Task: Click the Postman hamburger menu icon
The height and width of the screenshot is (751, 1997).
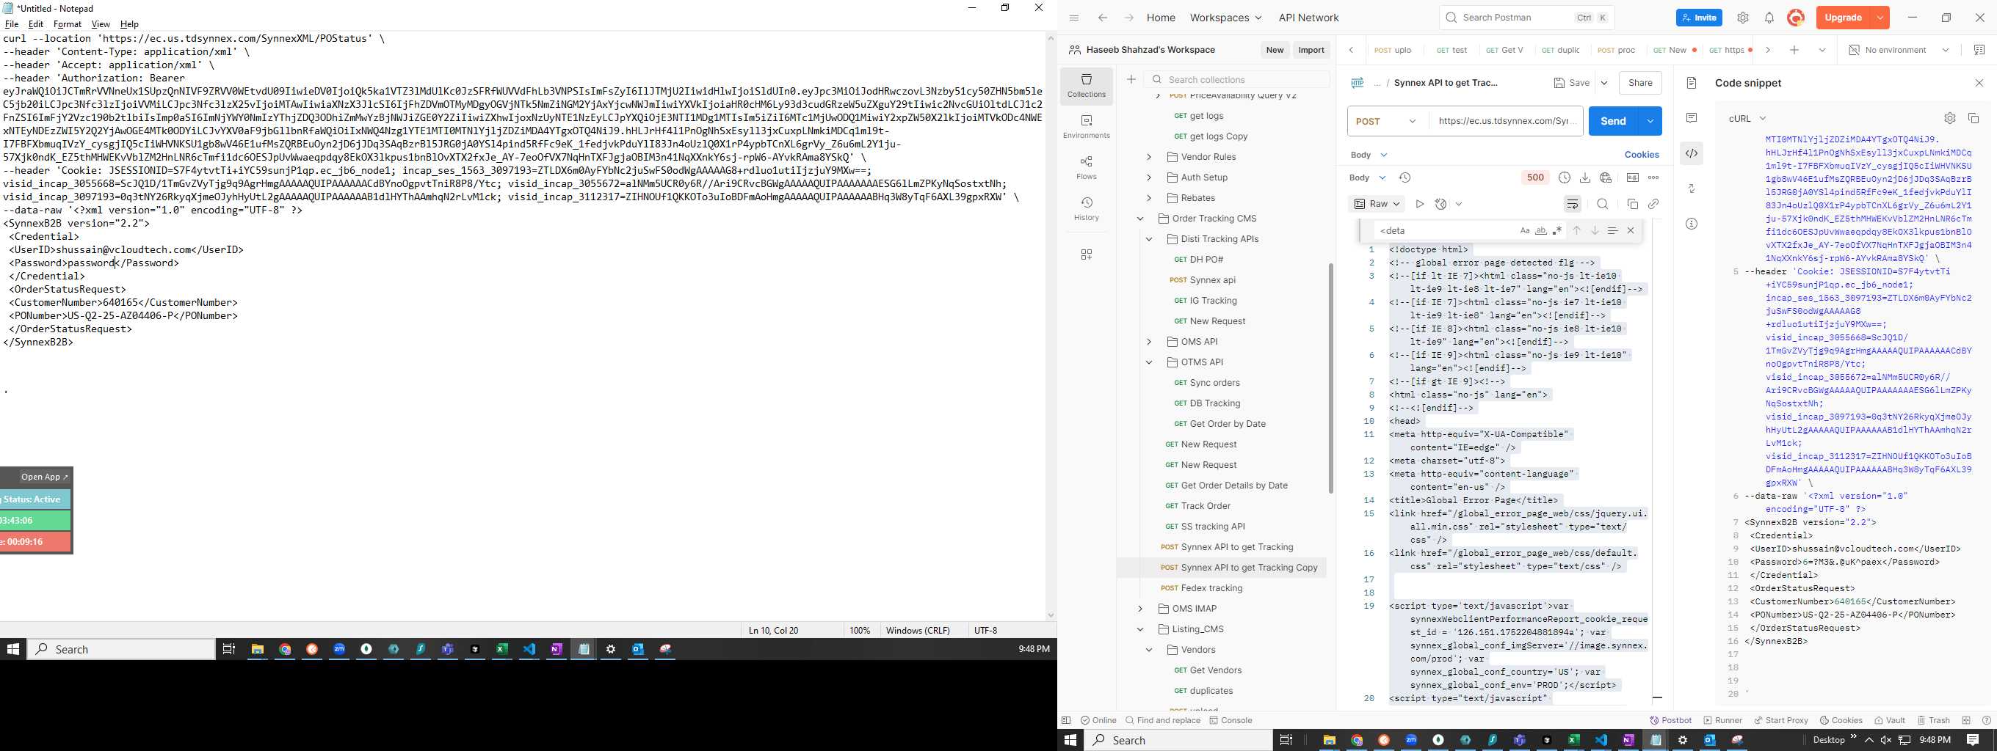Action: pyautogui.click(x=1073, y=18)
